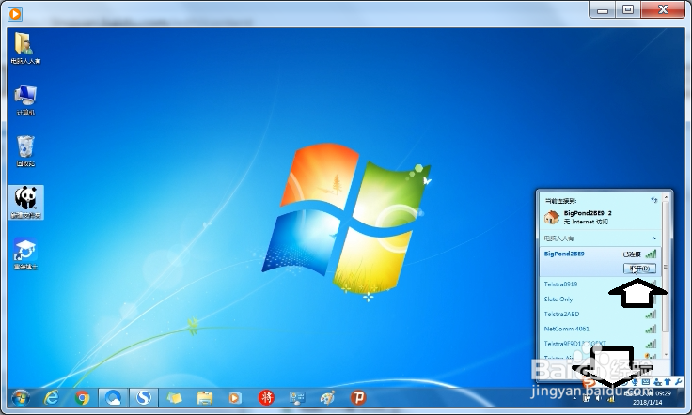Select the Recycle Bin desktop icon

[x=25, y=151]
